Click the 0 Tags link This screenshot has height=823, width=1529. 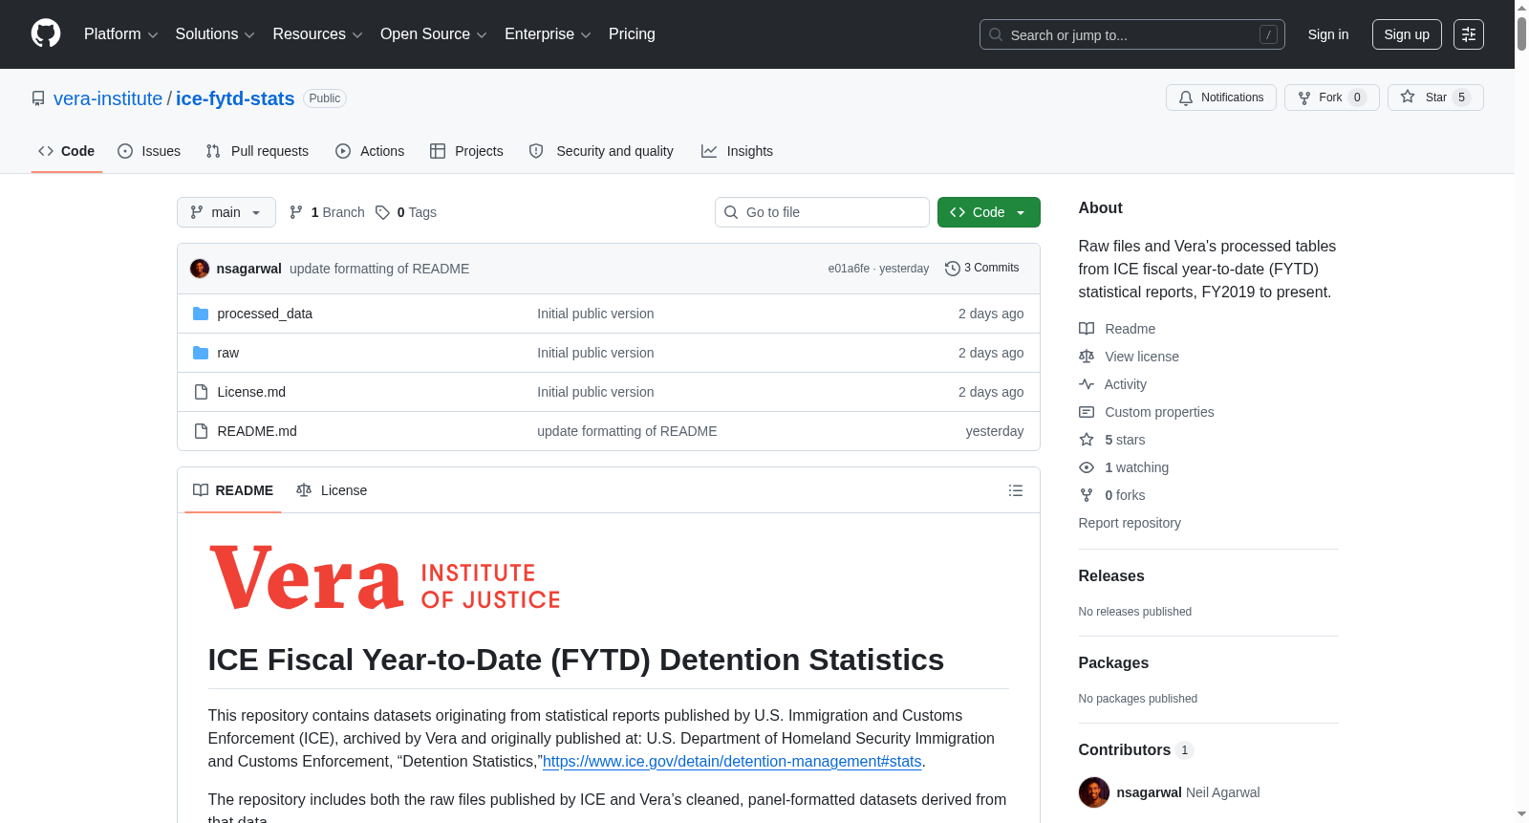point(406,212)
